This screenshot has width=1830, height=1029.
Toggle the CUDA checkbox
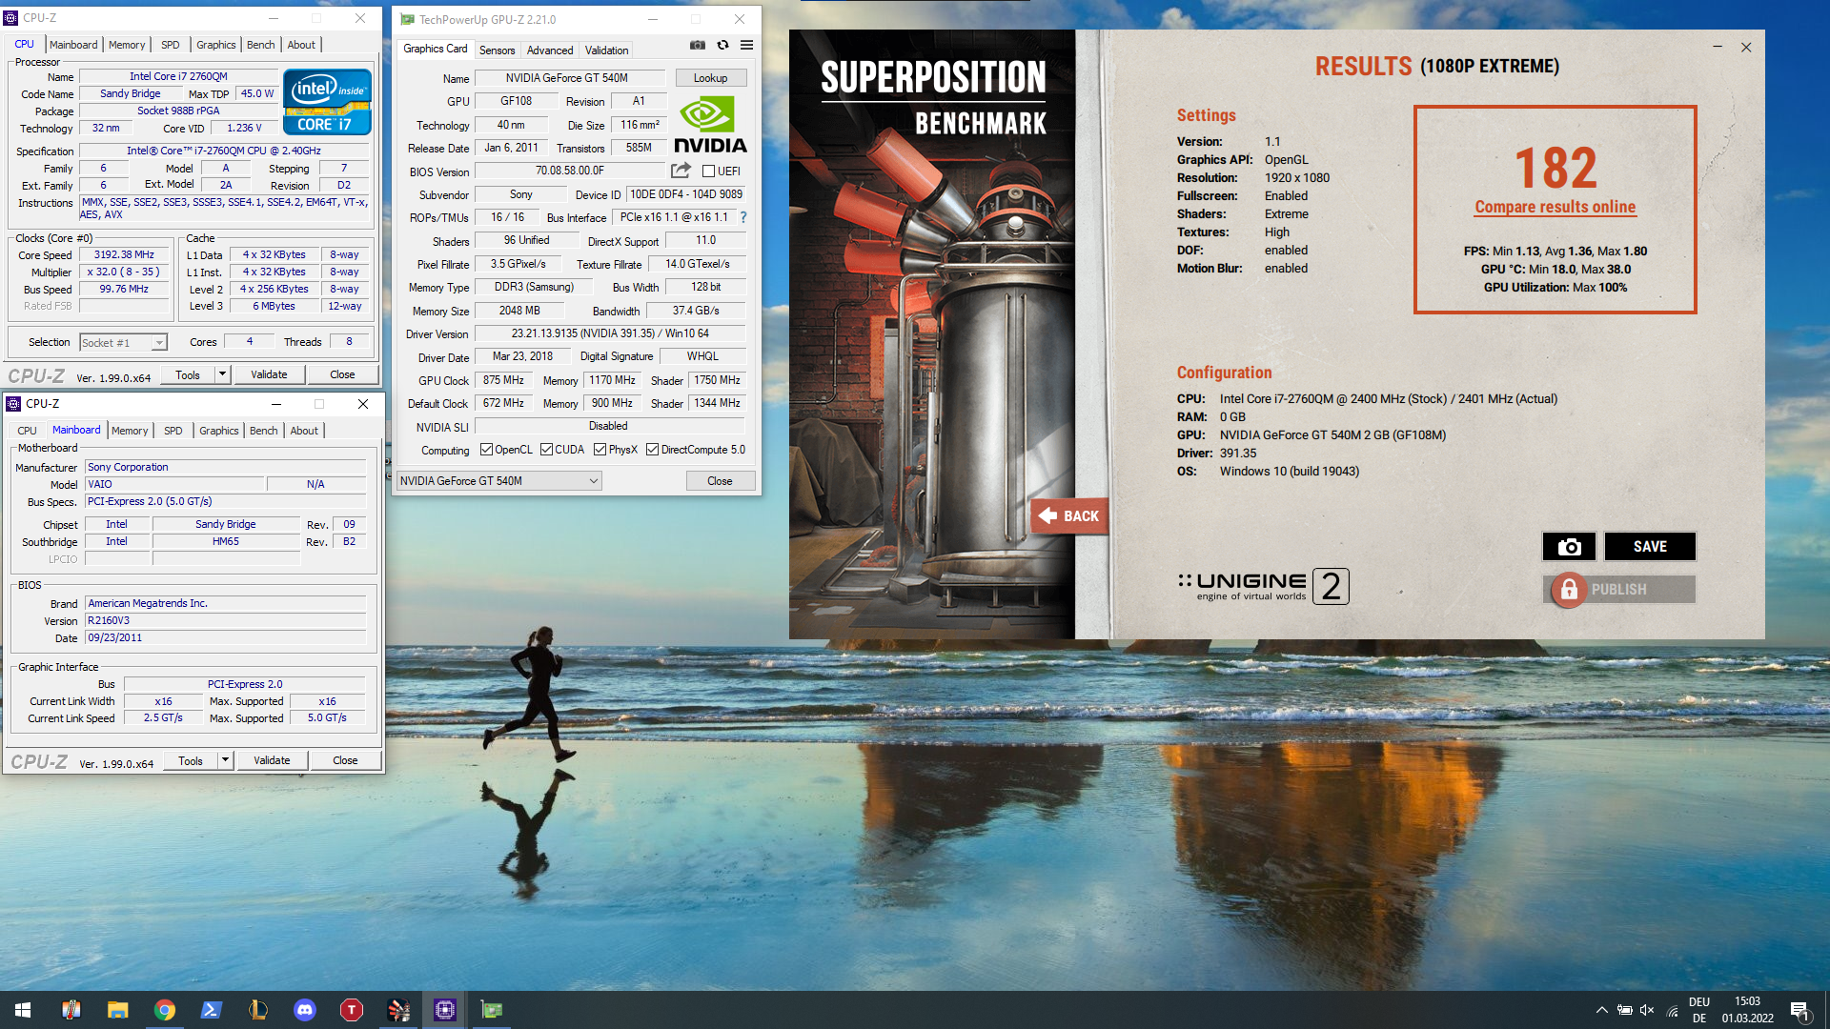(546, 450)
